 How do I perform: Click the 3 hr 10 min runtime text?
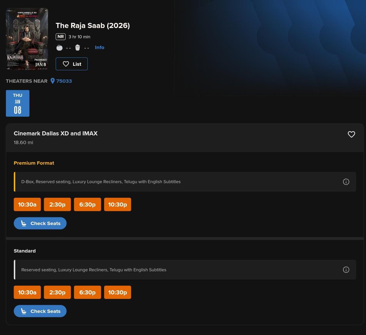(79, 37)
